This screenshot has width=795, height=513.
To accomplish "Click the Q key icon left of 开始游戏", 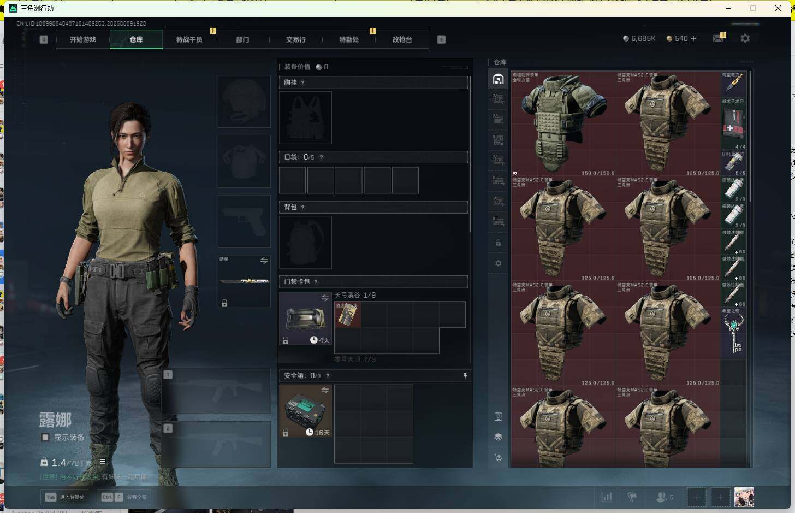I will tap(44, 39).
